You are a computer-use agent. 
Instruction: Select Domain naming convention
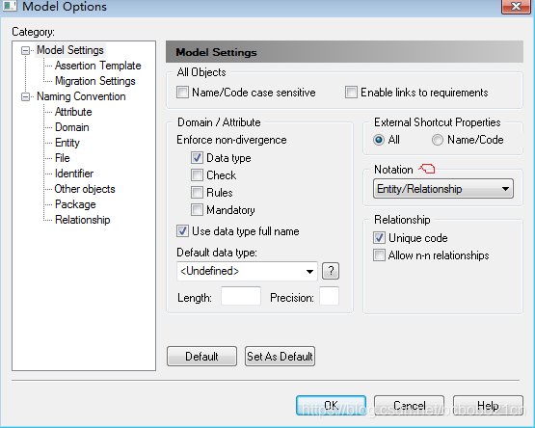coord(72,127)
